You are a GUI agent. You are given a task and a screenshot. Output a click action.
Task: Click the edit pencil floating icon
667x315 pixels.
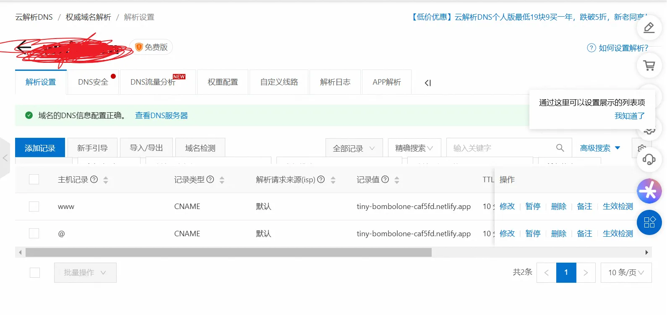click(x=649, y=28)
